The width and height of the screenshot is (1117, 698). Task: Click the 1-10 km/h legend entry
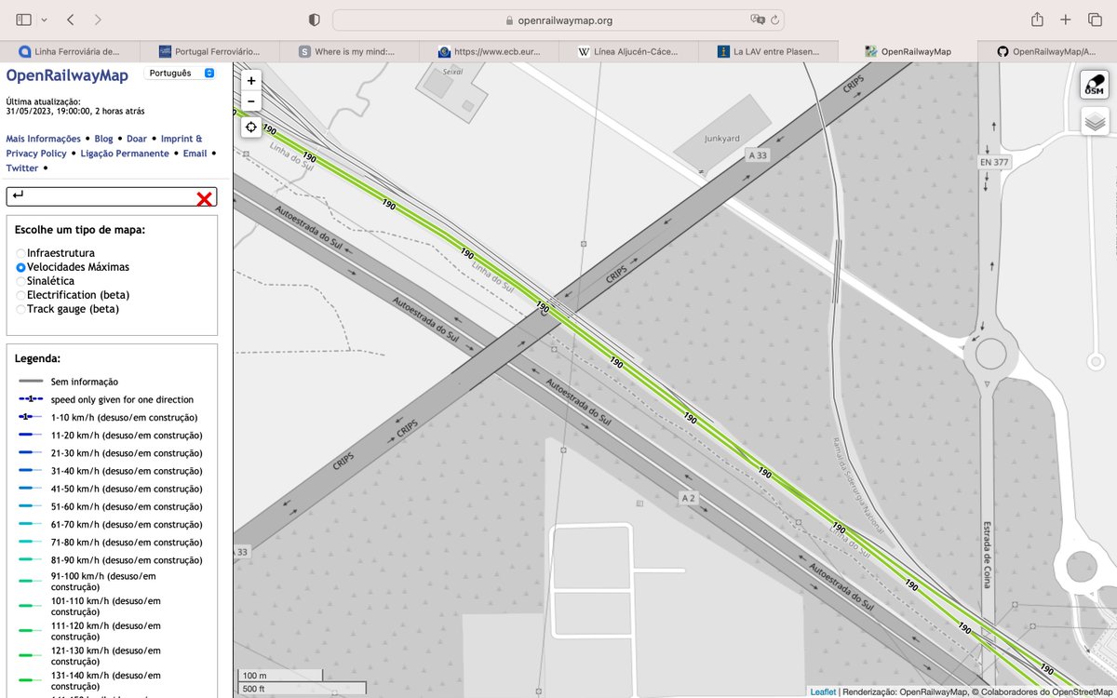pos(124,418)
